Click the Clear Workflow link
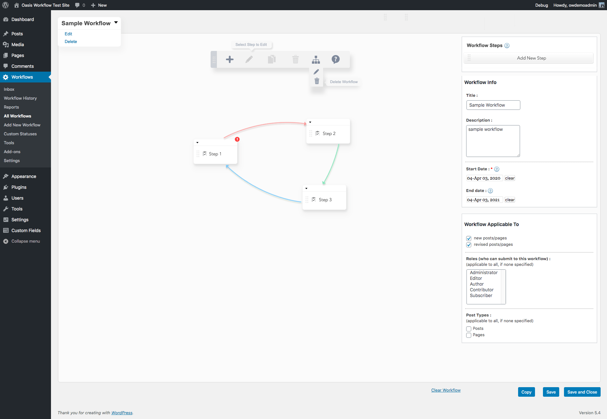607x419 pixels. tap(446, 390)
